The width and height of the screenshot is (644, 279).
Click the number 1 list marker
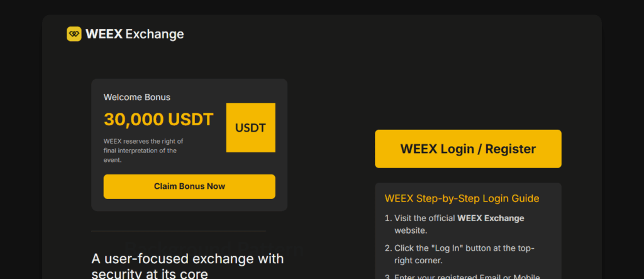[x=387, y=218]
